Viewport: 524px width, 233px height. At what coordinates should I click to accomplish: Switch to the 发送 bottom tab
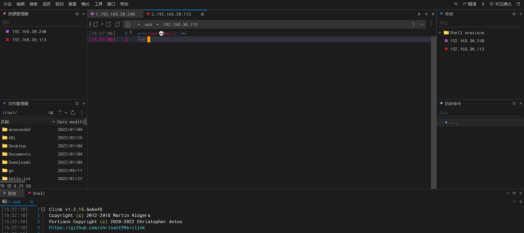(x=12, y=193)
